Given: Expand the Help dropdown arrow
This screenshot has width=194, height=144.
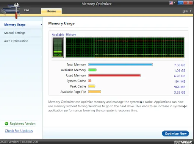Looking at the screenshot, I should point(191,11).
